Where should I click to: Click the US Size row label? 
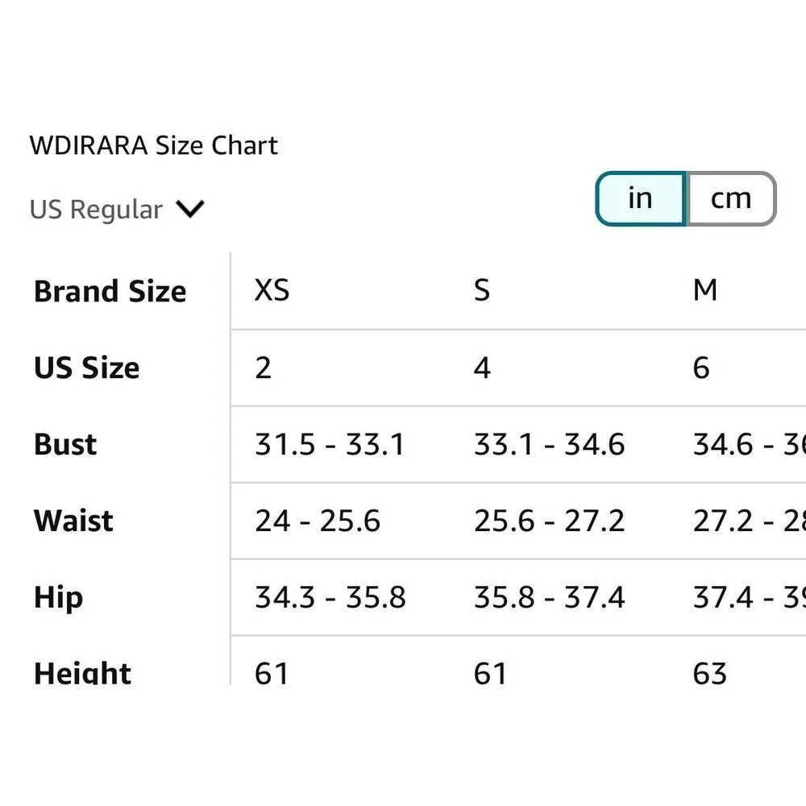coord(86,368)
